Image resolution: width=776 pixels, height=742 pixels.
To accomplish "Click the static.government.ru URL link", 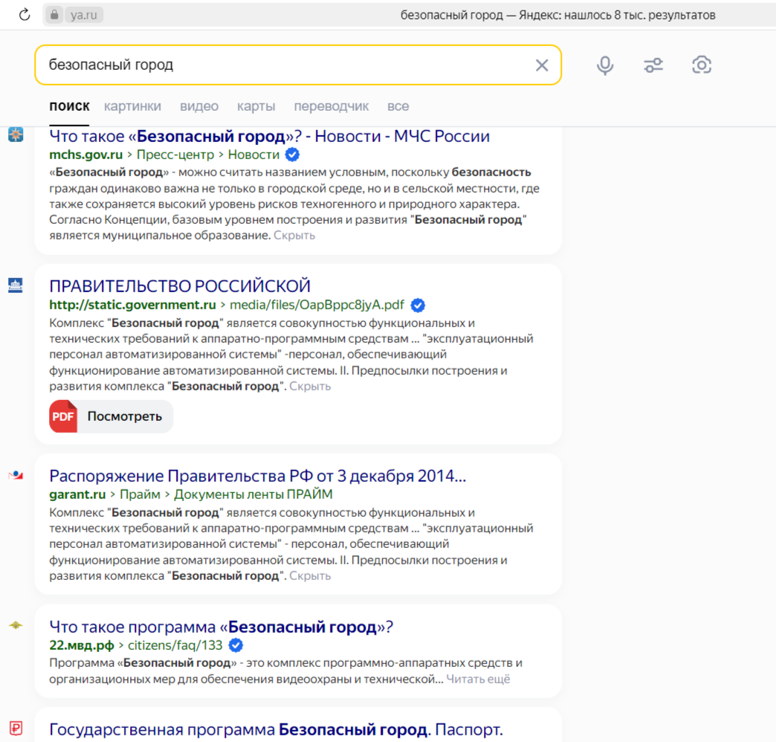I will [132, 305].
